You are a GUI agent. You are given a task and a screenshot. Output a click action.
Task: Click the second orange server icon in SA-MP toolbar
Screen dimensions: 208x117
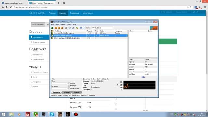point(59,28)
